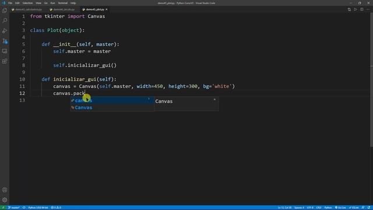Open the Help menu
Image resolution: width=373 pixels, height=210 pixels.
tap(73, 3)
